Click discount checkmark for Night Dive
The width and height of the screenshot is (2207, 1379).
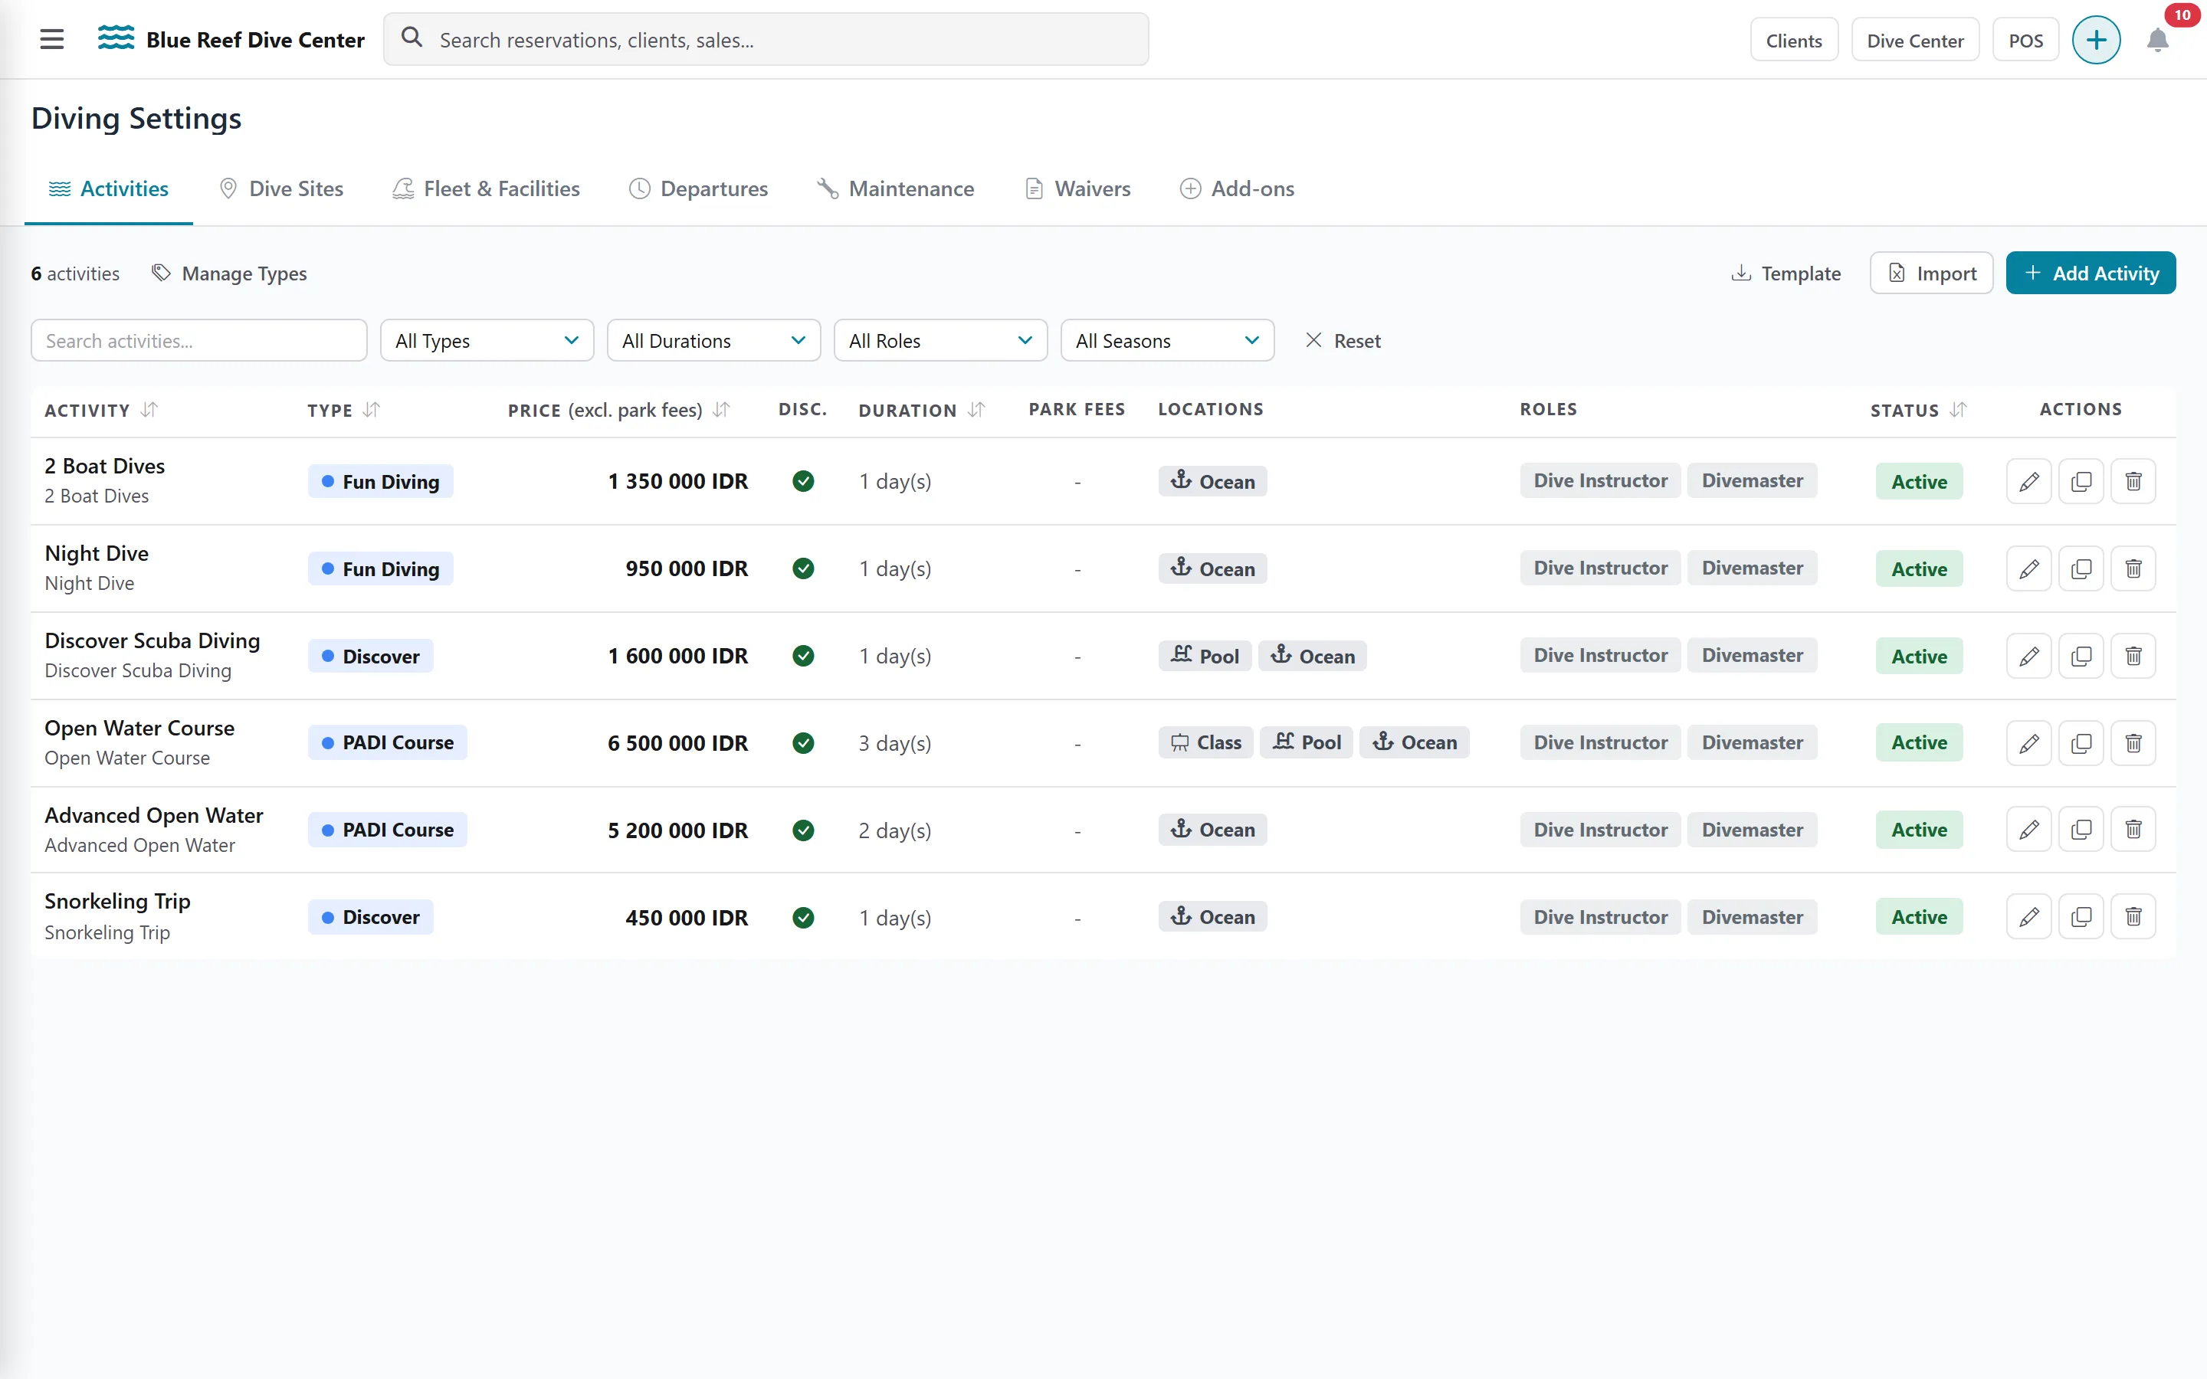[x=802, y=569]
